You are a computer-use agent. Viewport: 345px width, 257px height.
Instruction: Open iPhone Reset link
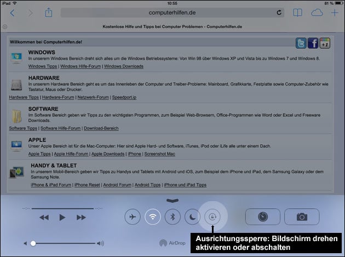[87, 185]
